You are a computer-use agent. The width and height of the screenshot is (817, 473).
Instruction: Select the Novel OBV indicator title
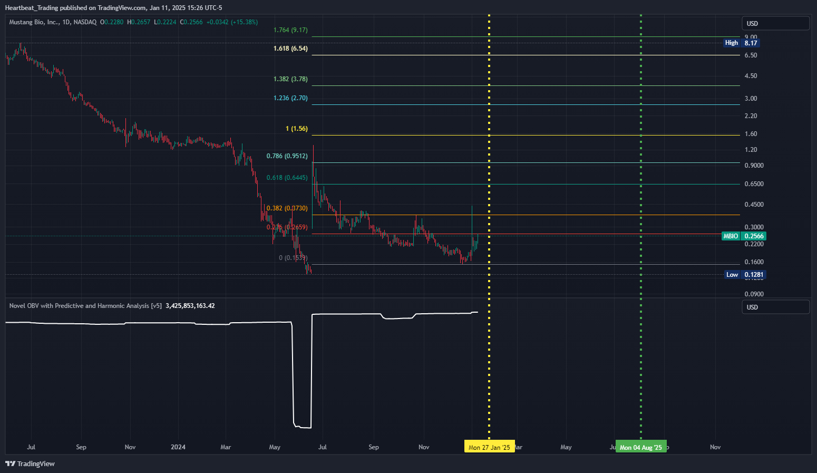[85, 306]
